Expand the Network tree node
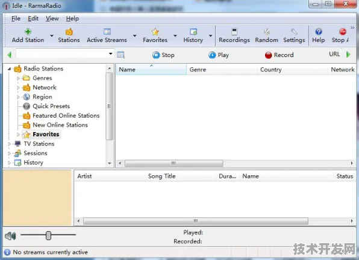The width and height of the screenshot is (359, 260). click(18, 88)
